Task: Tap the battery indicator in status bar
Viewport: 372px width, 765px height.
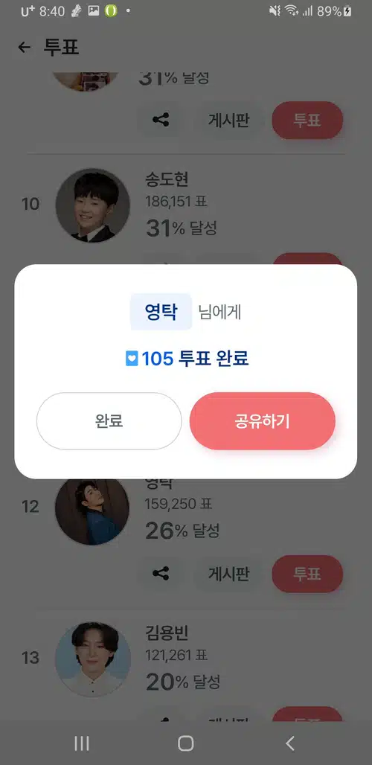Action: [x=347, y=11]
